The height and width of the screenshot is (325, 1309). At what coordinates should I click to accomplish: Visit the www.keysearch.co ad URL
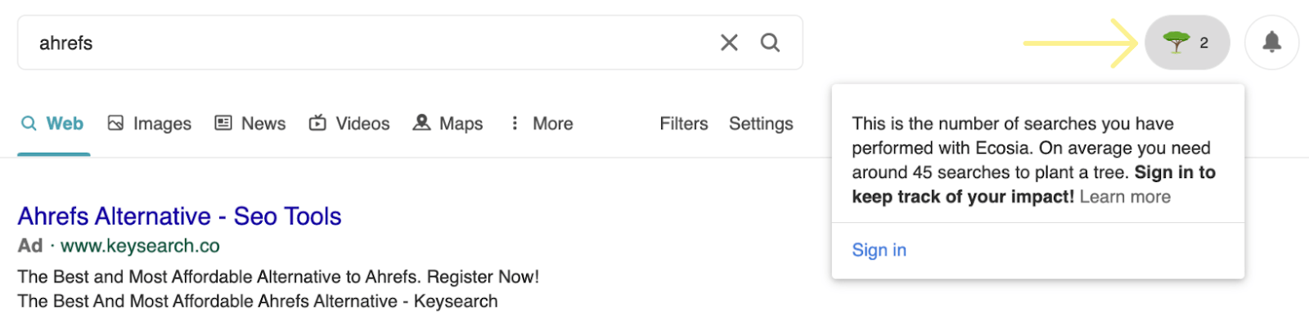[140, 246]
